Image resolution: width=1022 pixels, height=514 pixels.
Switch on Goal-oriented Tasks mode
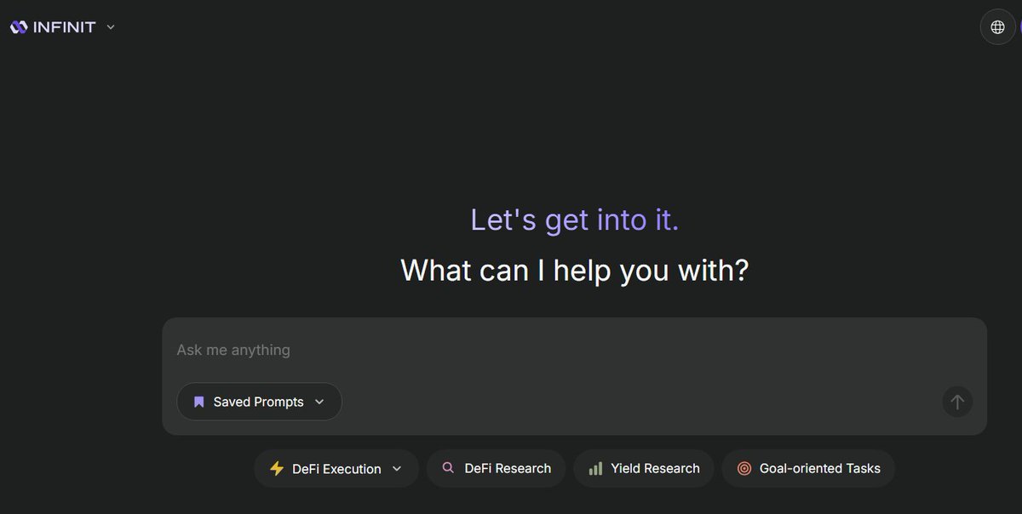tap(807, 468)
